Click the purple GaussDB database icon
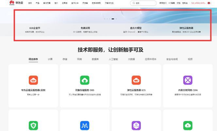 (x=136, y=125)
